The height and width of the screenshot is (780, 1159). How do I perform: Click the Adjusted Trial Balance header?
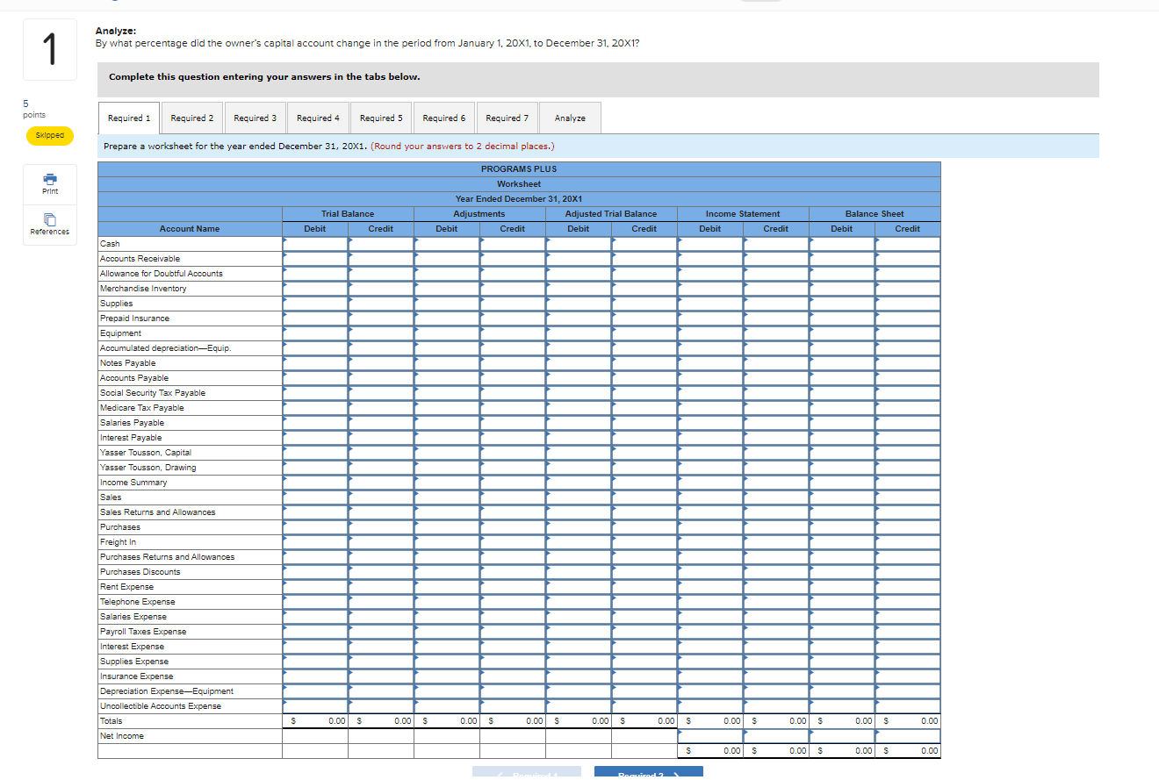[611, 214]
